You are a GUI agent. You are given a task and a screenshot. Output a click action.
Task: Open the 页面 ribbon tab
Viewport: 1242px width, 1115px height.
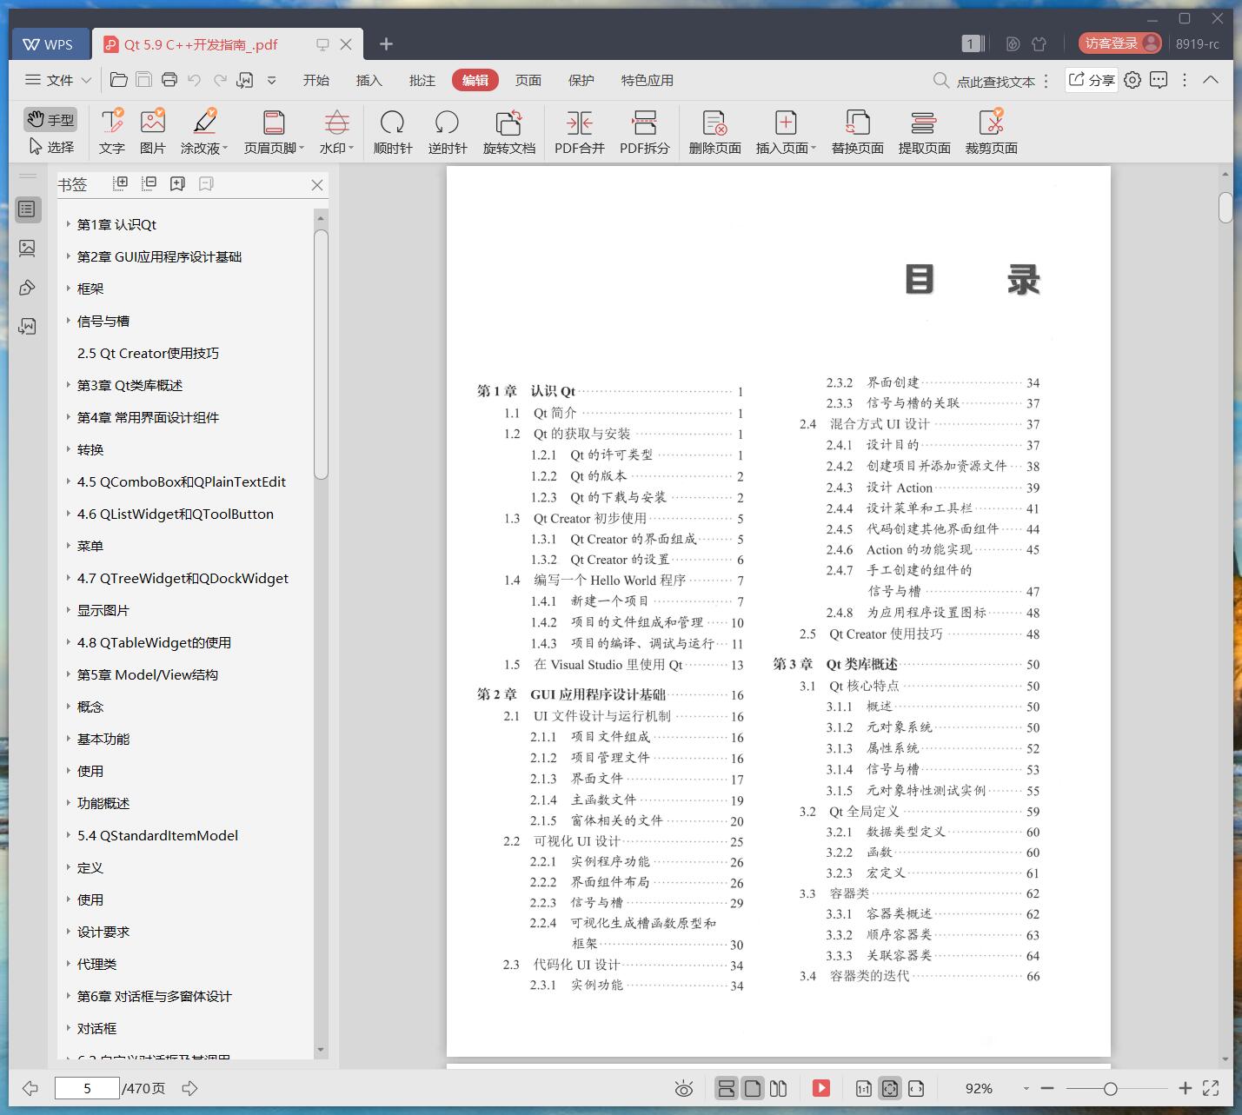click(528, 80)
